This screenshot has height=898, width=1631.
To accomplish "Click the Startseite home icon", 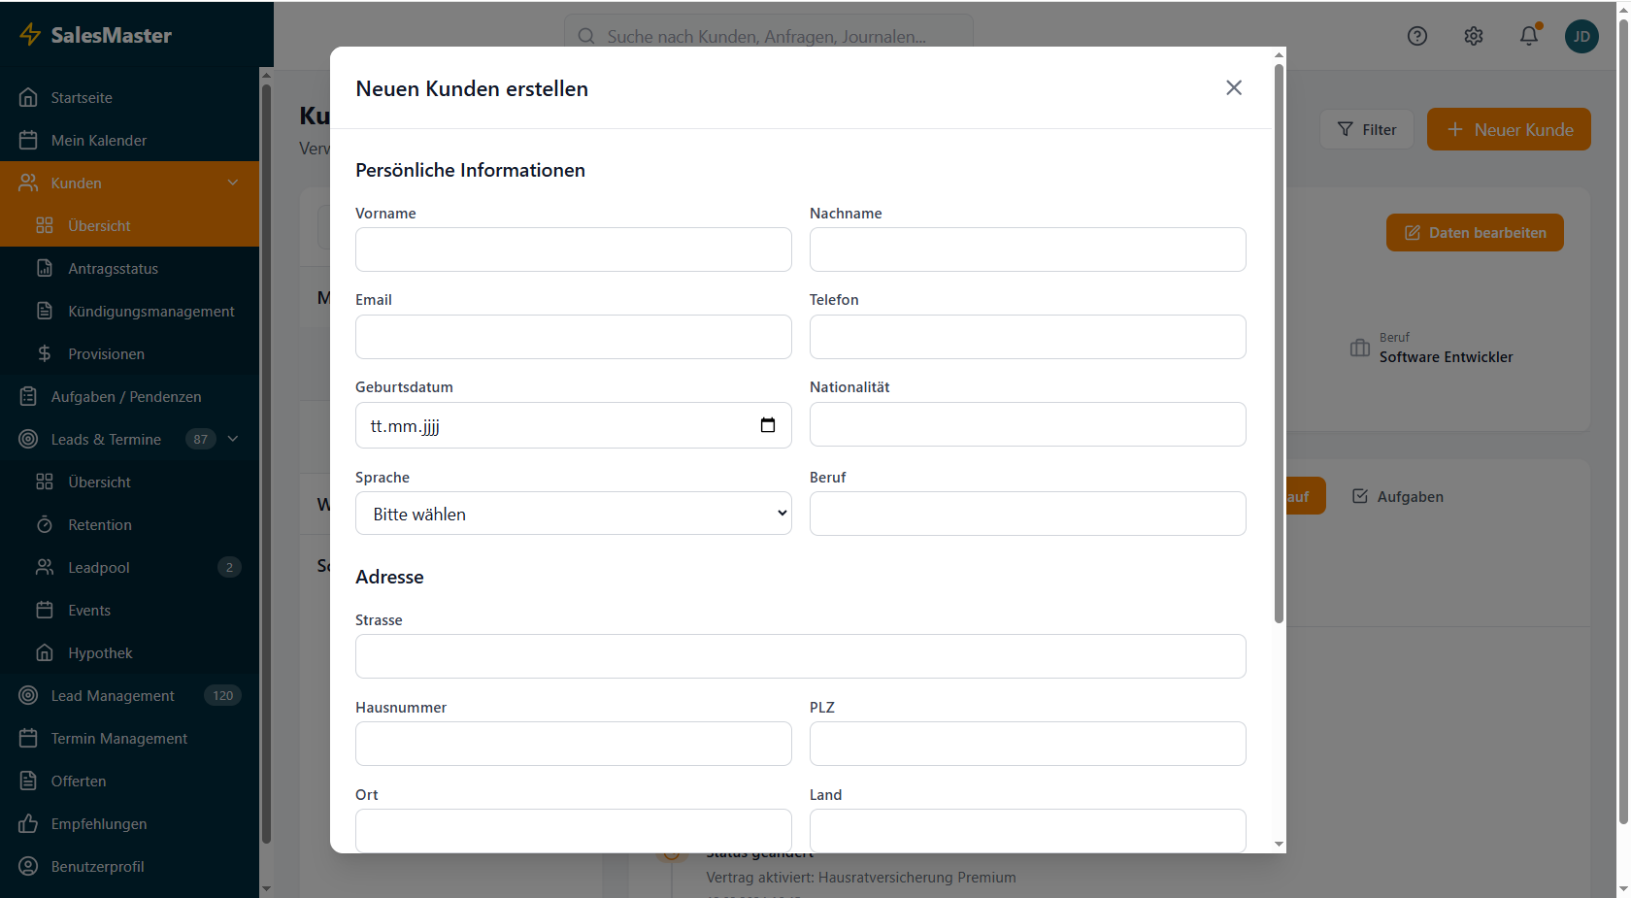I will pyautogui.click(x=28, y=98).
